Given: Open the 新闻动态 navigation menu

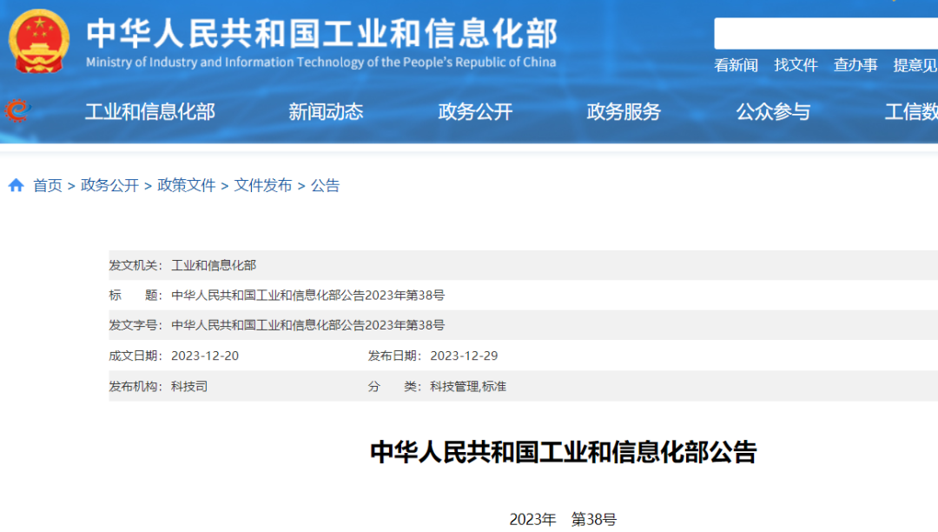Looking at the screenshot, I should point(326,111).
